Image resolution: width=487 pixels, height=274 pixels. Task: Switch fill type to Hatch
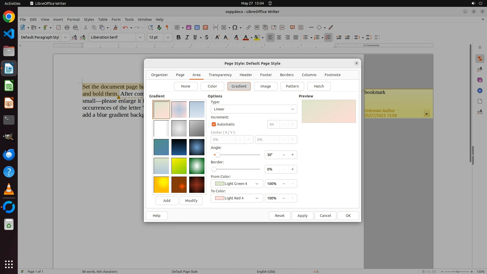pyautogui.click(x=319, y=86)
